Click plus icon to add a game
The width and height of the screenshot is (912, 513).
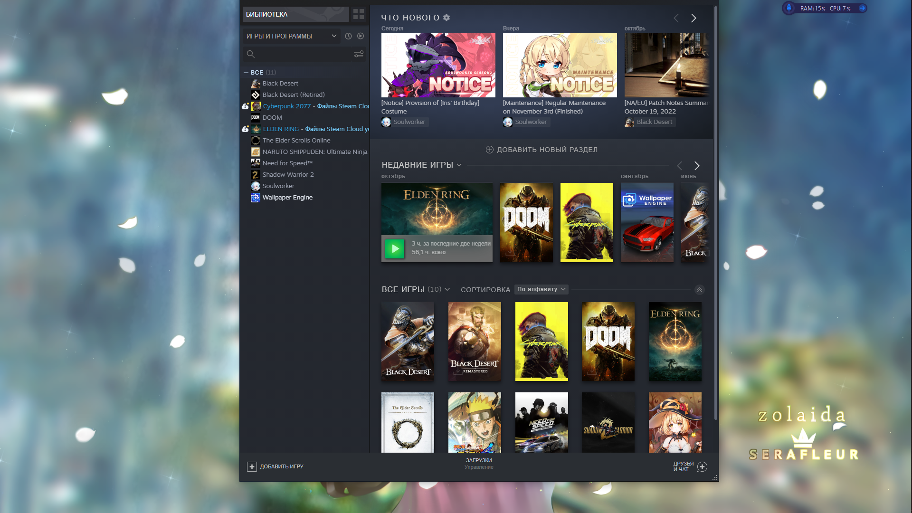(252, 466)
